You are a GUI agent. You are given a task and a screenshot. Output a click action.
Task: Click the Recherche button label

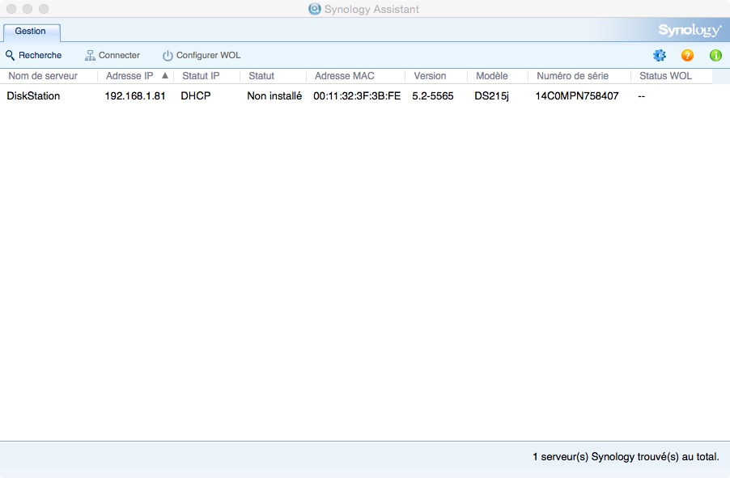click(x=40, y=55)
